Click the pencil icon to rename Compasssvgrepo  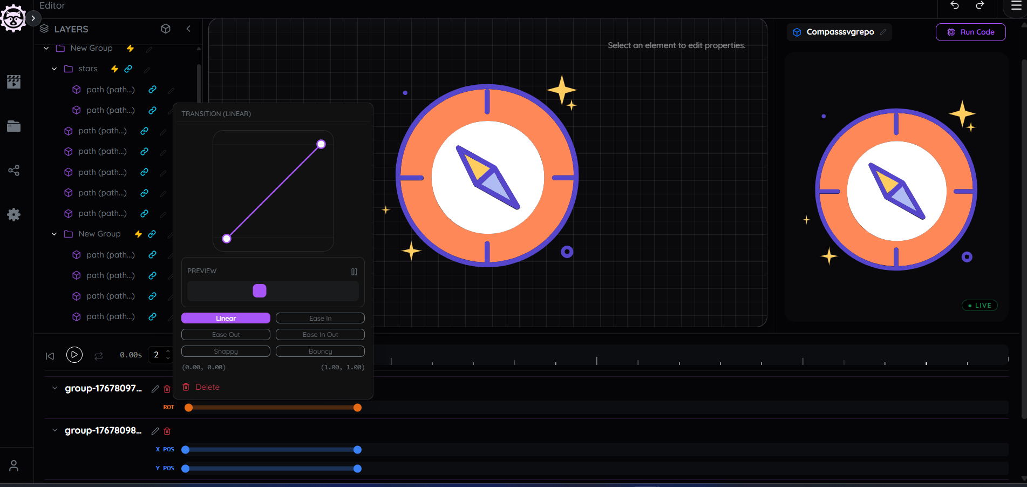point(883,32)
